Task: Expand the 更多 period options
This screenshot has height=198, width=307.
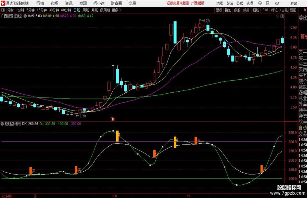Action: pyautogui.click(x=116, y=10)
